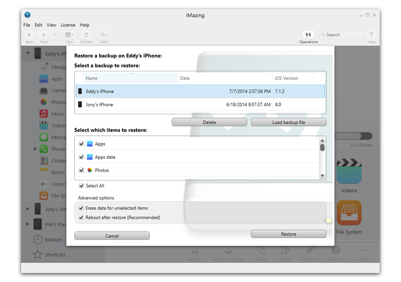
Task: Select the File System icon in the sidebar
Action: [x=44, y=196]
